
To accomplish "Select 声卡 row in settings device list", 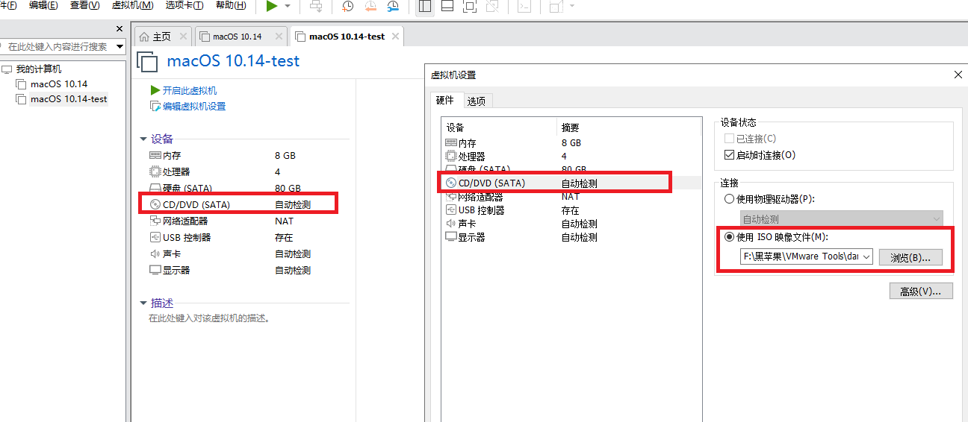I will click(571, 224).
